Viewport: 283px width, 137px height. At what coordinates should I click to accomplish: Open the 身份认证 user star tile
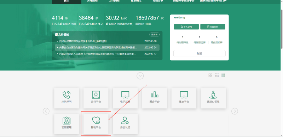[125, 124]
